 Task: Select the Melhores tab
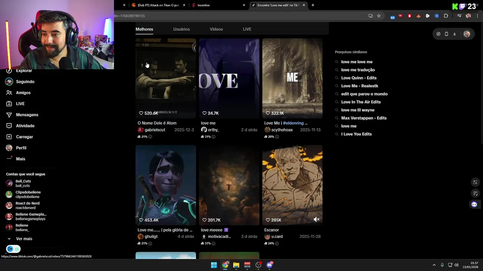[x=144, y=29]
